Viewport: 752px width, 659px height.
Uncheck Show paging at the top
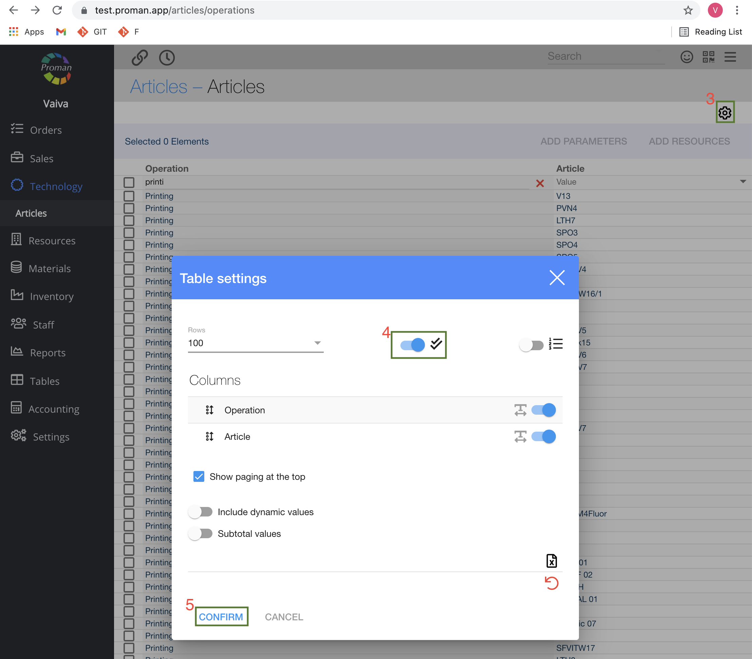click(199, 476)
